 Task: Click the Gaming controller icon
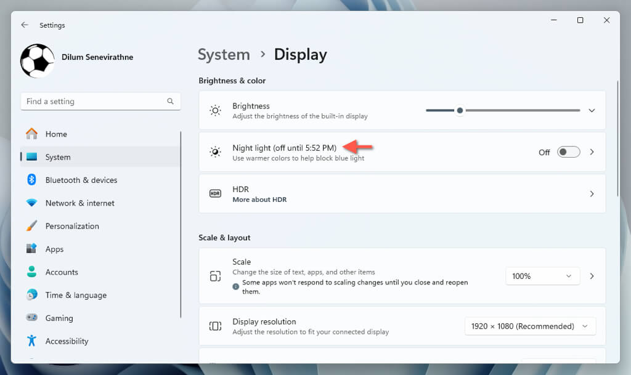pyautogui.click(x=31, y=318)
